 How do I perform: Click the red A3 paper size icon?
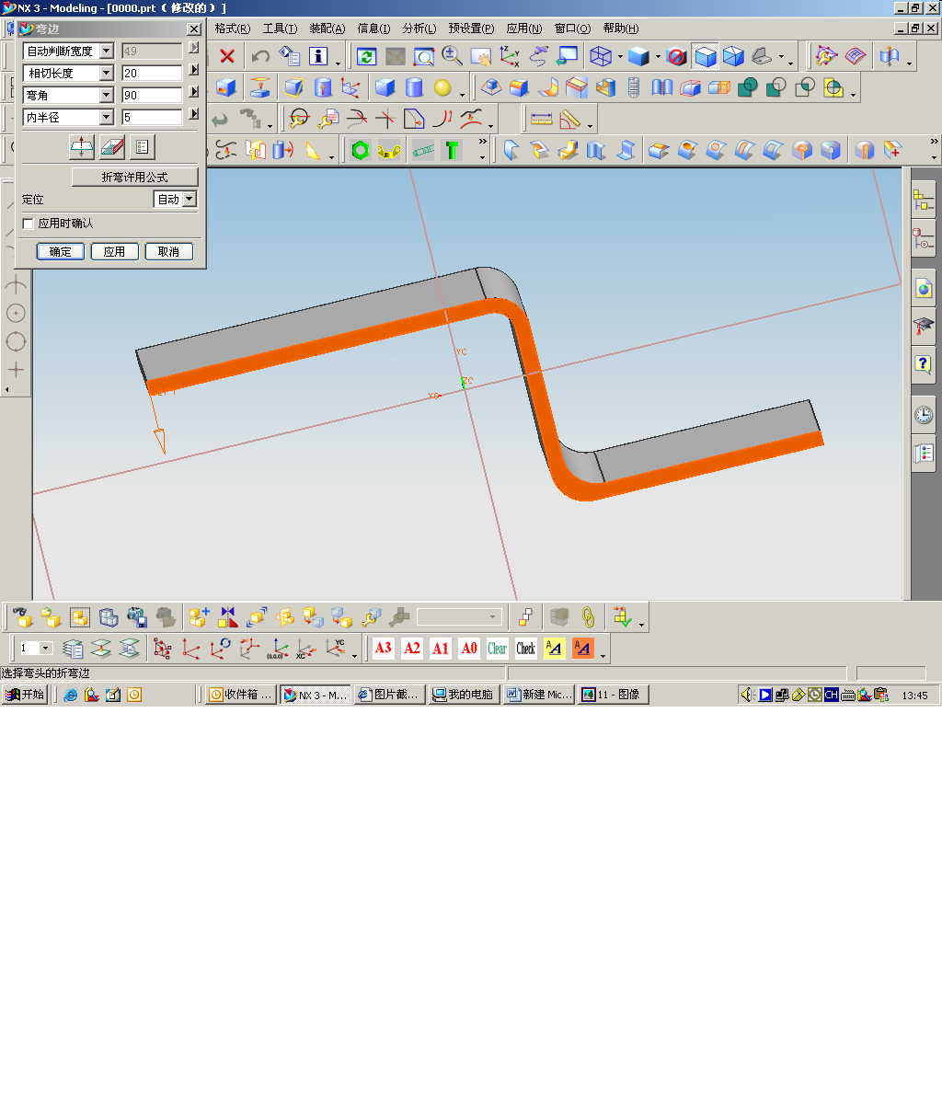click(384, 648)
